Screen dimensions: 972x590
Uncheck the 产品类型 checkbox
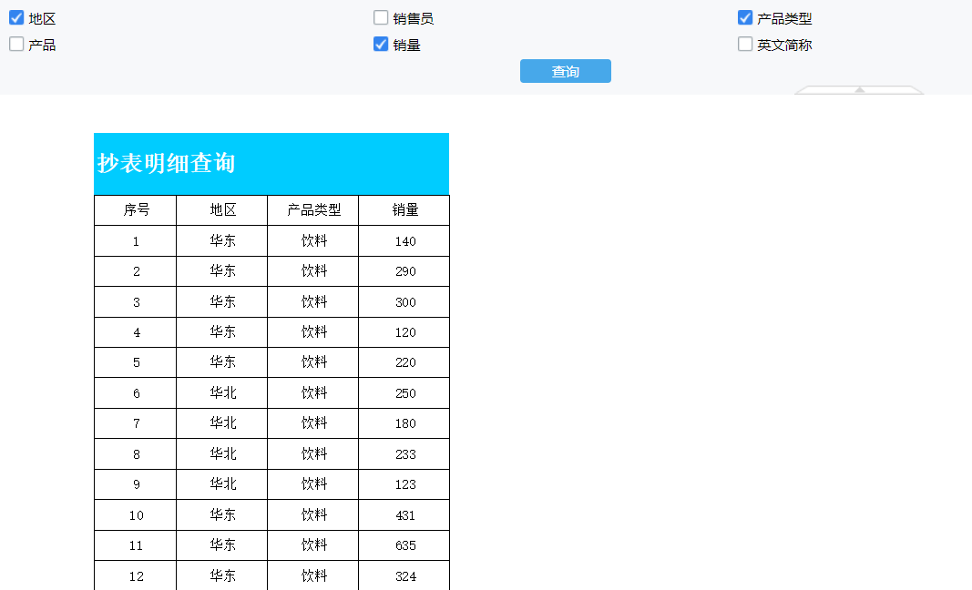point(745,18)
